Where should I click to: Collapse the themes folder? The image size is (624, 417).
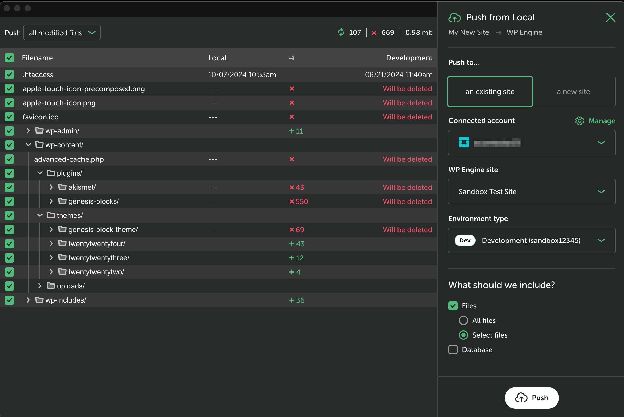coord(40,215)
